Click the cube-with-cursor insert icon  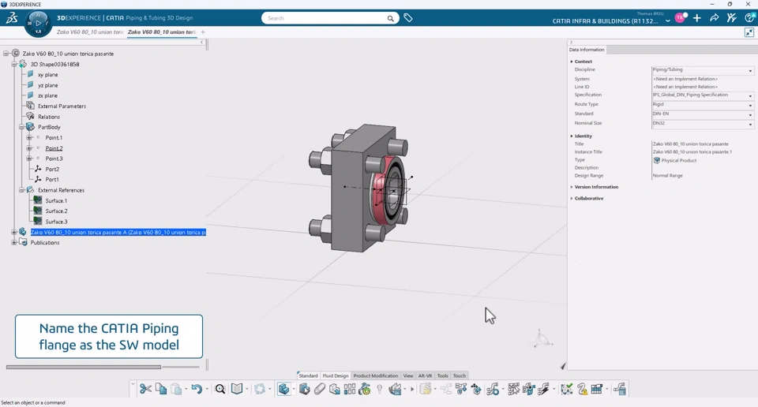pos(304,389)
